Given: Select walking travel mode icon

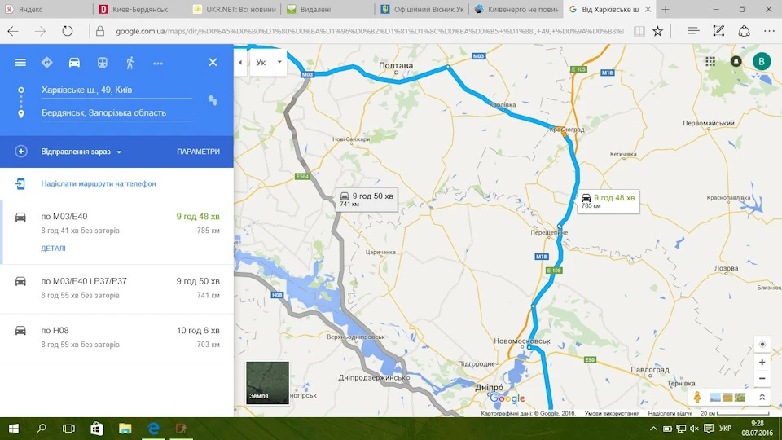Looking at the screenshot, I should pos(130,63).
